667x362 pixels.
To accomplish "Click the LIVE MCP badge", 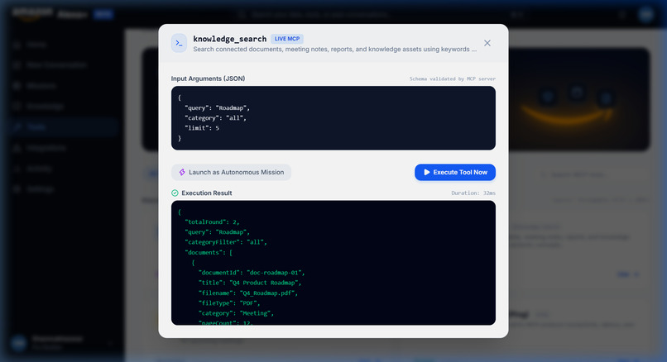I will pyautogui.click(x=287, y=39).
